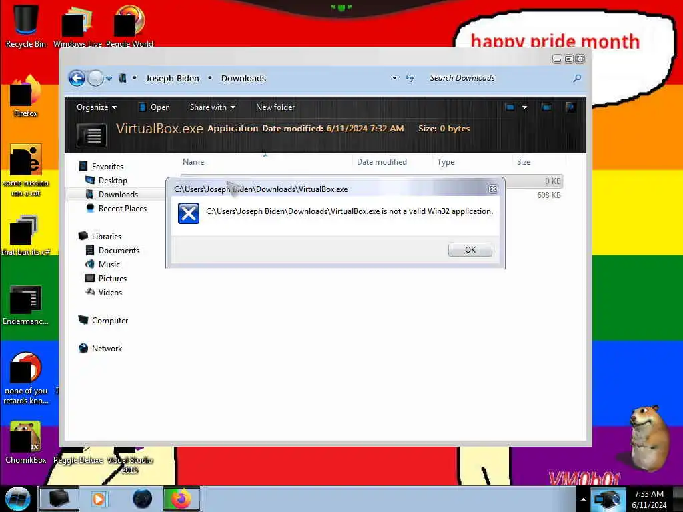Click Open in the Explorer toolbar
The width and height of the screenshot is (683, 512).
(154, 107)
